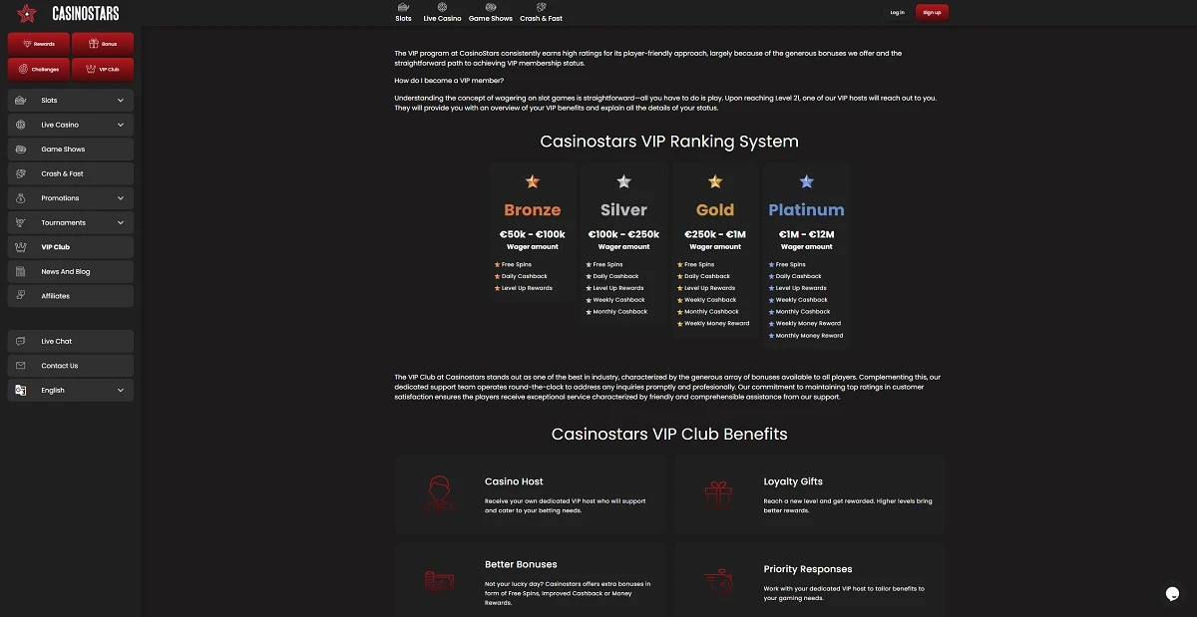The image size is (1197, 617).
Task: Click the Casino Host person icon
Action: click(440, 493)
